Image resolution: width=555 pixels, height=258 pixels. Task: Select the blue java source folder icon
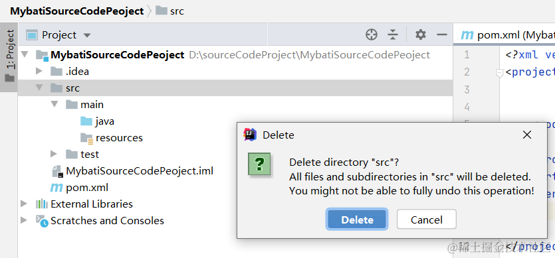[86, 121]
